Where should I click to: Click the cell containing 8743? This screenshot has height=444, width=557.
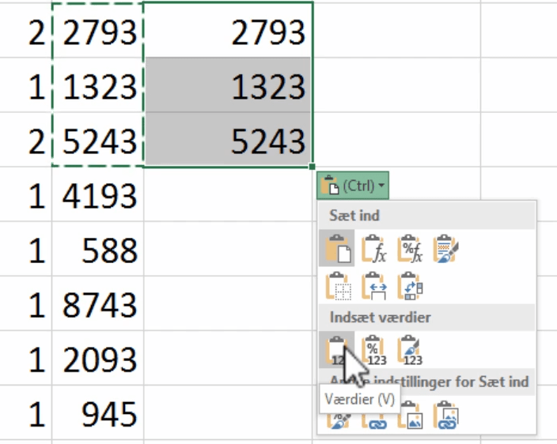99,305
